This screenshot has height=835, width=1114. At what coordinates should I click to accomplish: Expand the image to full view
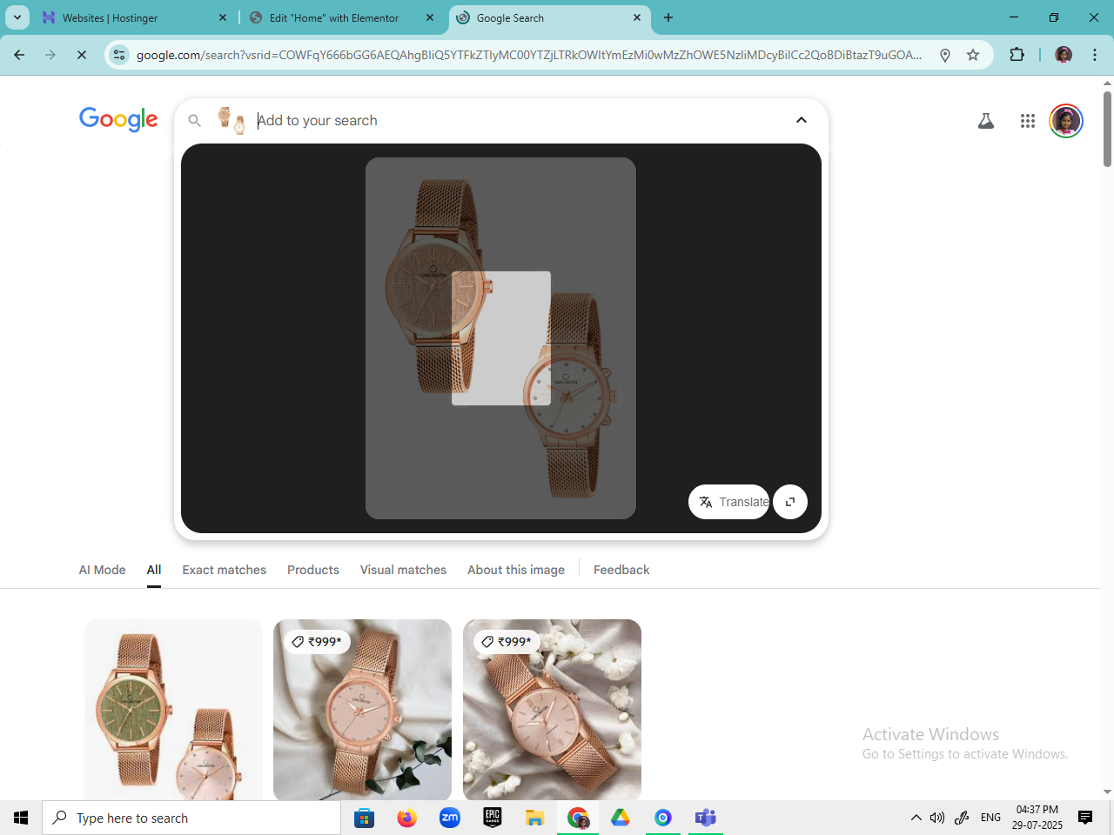click(x=790, y=502)
